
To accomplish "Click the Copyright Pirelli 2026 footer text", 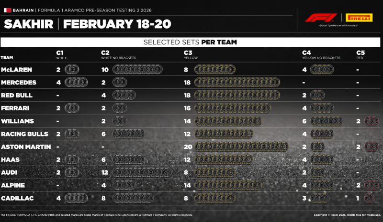I will coord(342,215).
